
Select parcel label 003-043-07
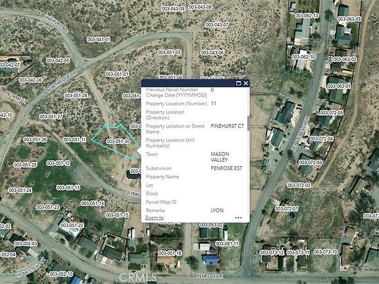[217, 24]
